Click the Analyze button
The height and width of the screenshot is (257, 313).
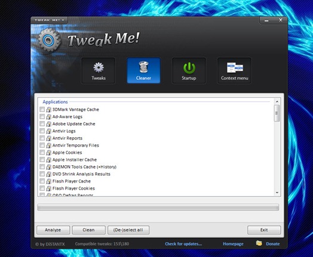53,230
